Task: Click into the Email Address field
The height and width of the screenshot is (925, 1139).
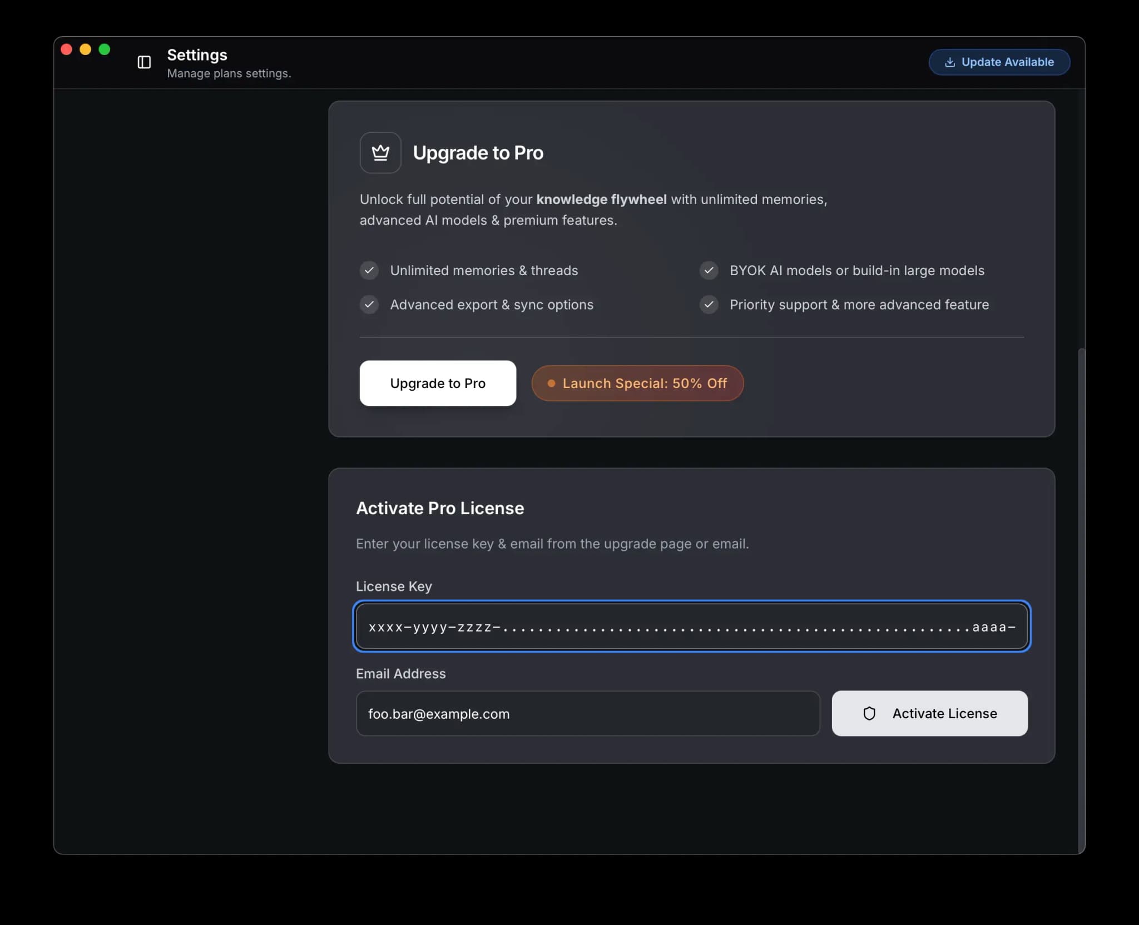Action: point(587,714)
